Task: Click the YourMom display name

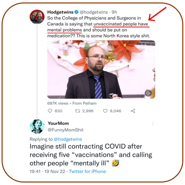Action: (58, 123)
